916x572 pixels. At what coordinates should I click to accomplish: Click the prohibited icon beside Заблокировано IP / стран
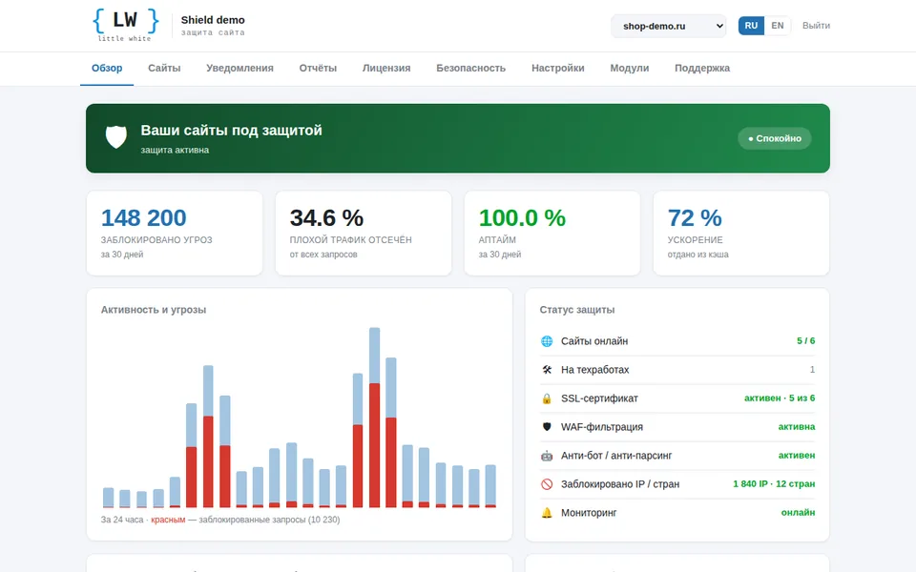click(547, 484)
